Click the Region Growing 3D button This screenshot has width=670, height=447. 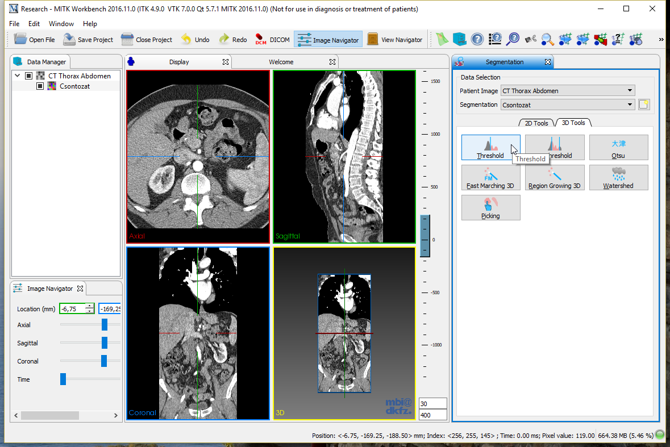554,177
